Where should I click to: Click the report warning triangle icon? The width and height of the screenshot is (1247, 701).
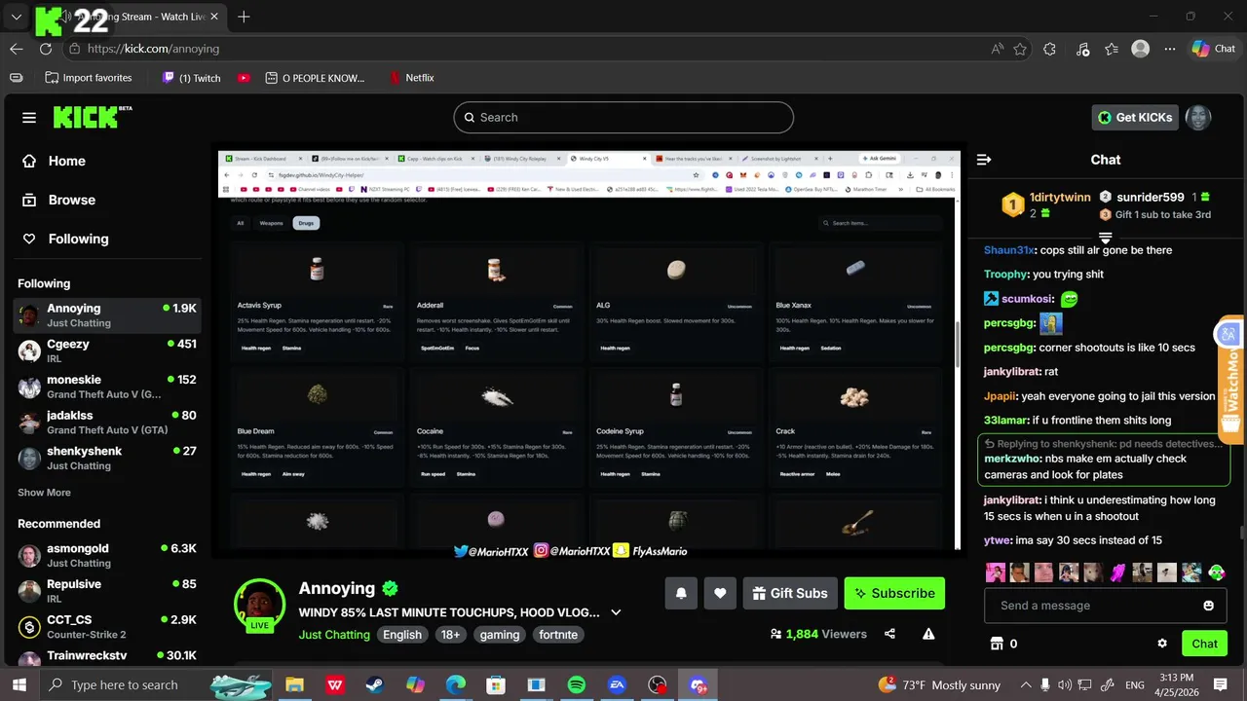point(928,634)
